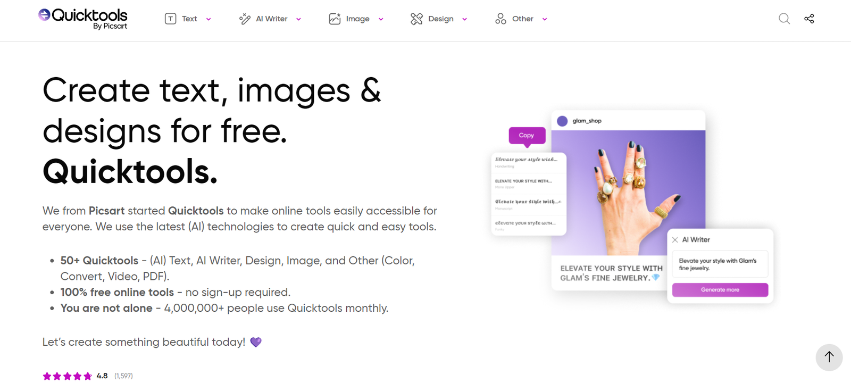Screen dimensions: 851x383
Task: Click the Quicktools by Picsart logo
Action: point(83,19)
